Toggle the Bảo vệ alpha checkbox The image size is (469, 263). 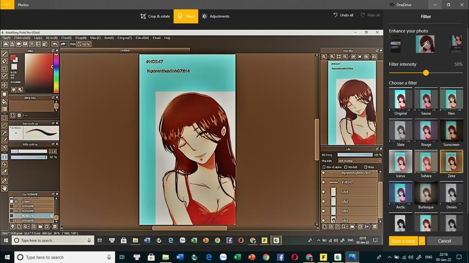pyautogui.click(x=324, y=167)
